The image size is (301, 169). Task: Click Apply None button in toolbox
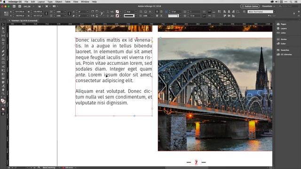[3, 109]
